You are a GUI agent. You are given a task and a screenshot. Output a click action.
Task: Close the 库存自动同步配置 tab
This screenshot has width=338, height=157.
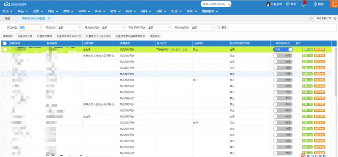[x=49, y=19]
